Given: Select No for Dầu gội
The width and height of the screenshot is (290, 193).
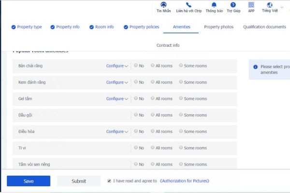Looking at the screenshot, I should [136, 114].
